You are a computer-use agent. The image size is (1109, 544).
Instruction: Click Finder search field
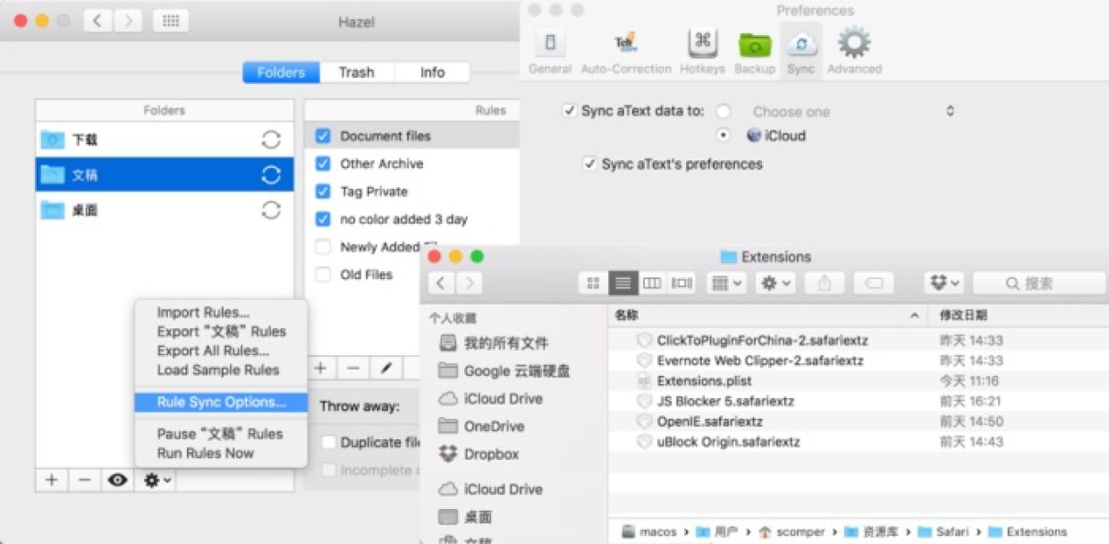(1039, 283)
